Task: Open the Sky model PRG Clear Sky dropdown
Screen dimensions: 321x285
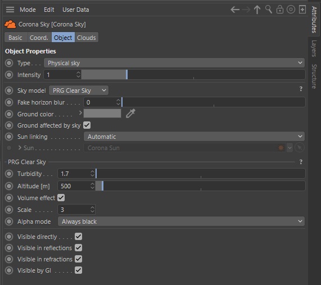Action: (x=79, y=91)
